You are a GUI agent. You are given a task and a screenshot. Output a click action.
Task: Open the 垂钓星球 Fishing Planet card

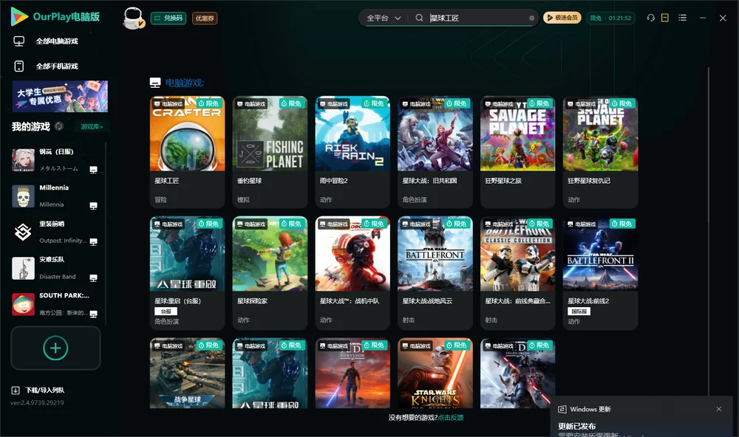pos(270,151)
